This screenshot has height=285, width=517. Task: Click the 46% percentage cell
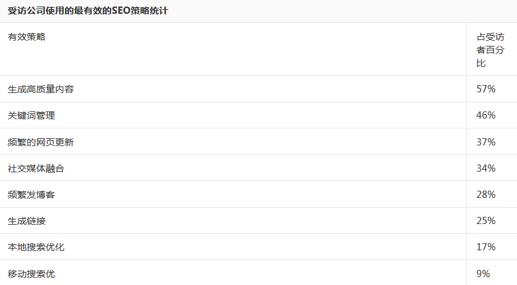click(485, 115)
